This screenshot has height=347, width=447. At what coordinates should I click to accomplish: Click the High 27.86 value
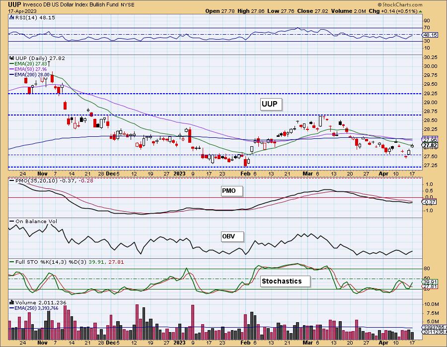click(251, 11)
